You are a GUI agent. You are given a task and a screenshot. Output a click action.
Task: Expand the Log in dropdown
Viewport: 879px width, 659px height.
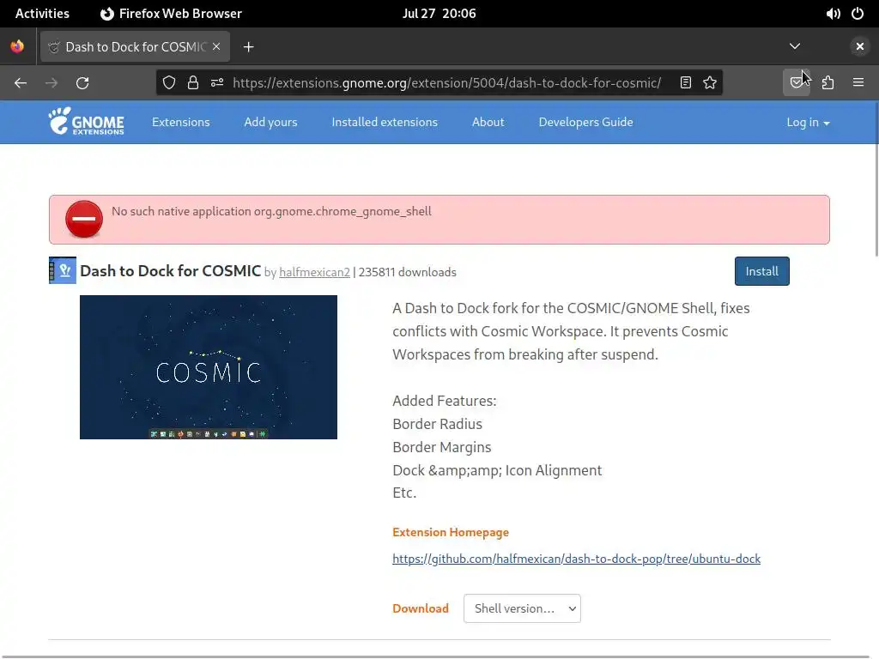808,122
